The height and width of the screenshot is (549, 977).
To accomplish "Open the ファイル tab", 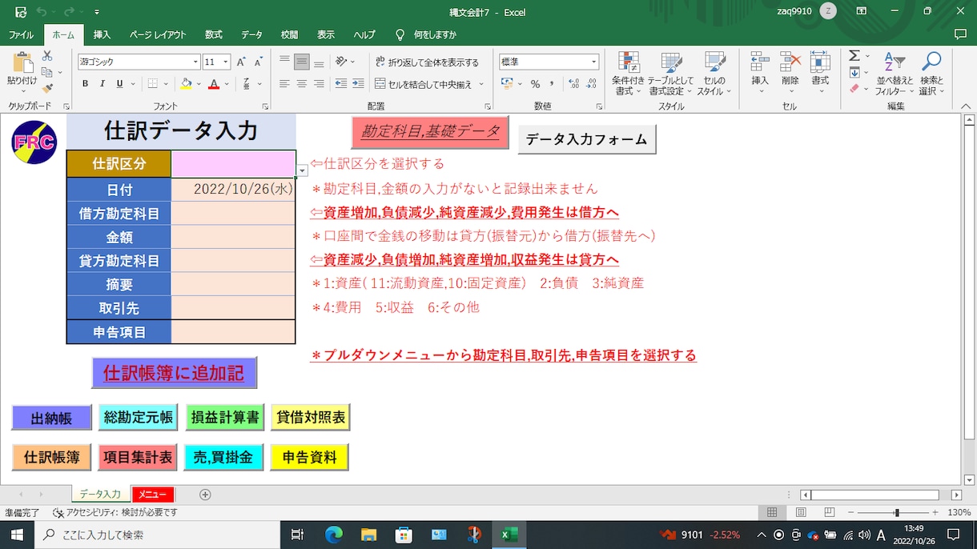I will click(x=21, y=35).
